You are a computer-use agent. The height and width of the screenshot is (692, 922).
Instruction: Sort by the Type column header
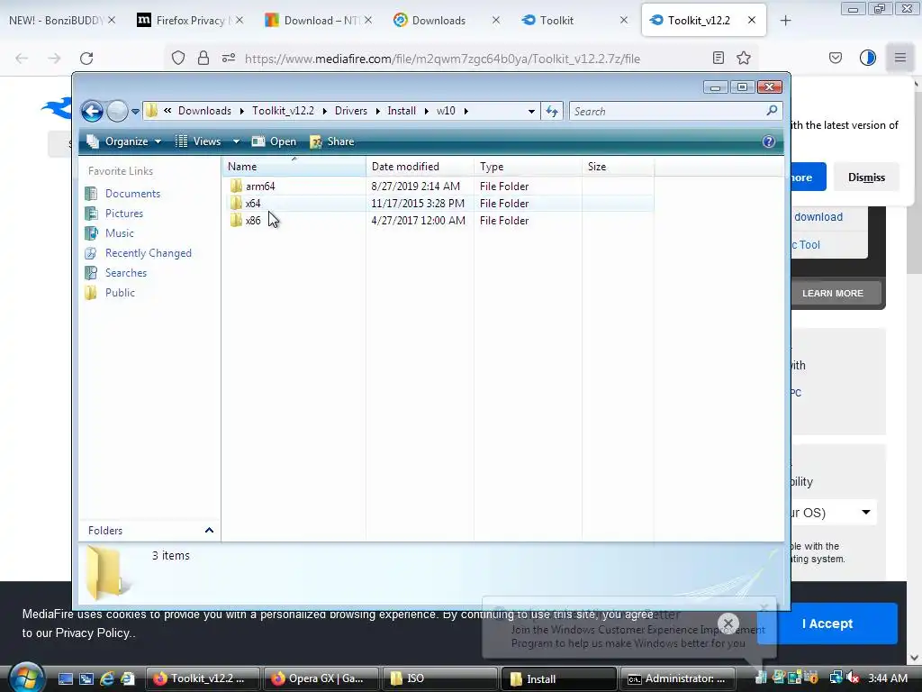pyautogui.click(x=528, y=167)
